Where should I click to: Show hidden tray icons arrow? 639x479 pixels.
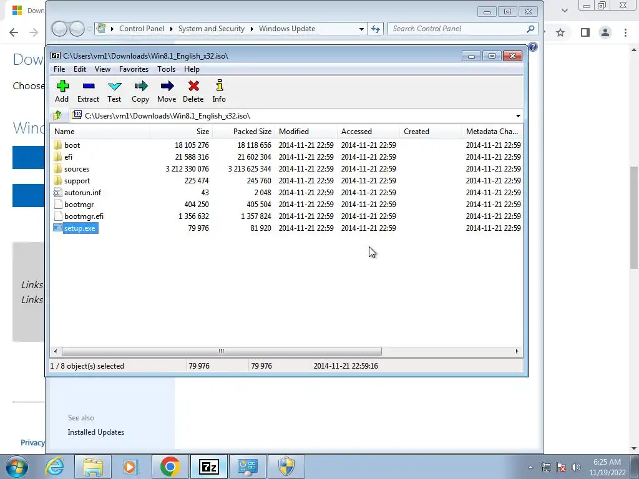click(x=530, y=467)
